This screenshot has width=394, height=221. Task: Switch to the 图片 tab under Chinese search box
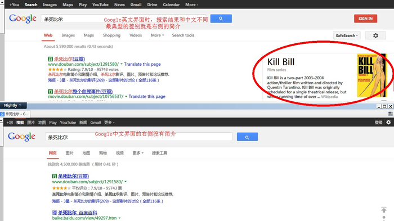69,153
